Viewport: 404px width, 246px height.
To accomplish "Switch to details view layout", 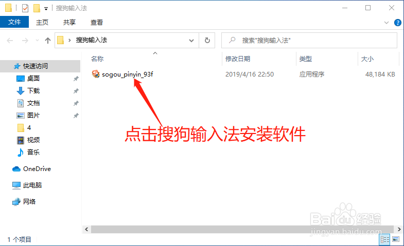I will [x=384, y=239].
